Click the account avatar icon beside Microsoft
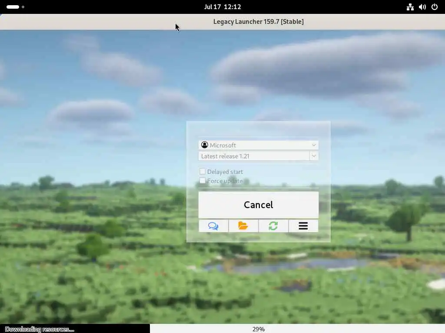The height and width of the screenshot is (333, 445). 204,145
